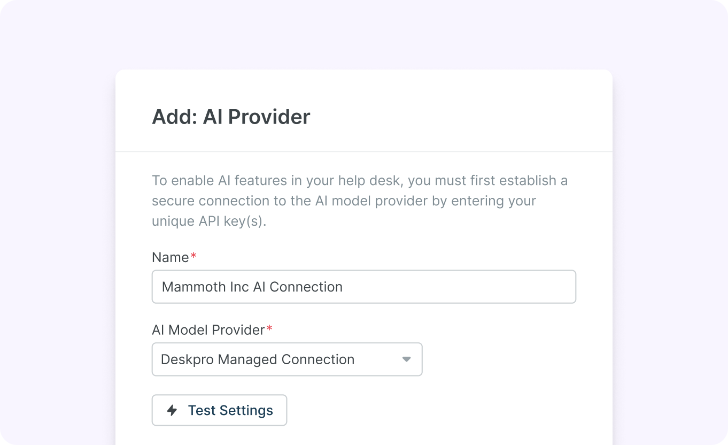The image size is (728, 445).
Task: Click the red asterisk beside AI Model Provider
Action: [269, 329]
